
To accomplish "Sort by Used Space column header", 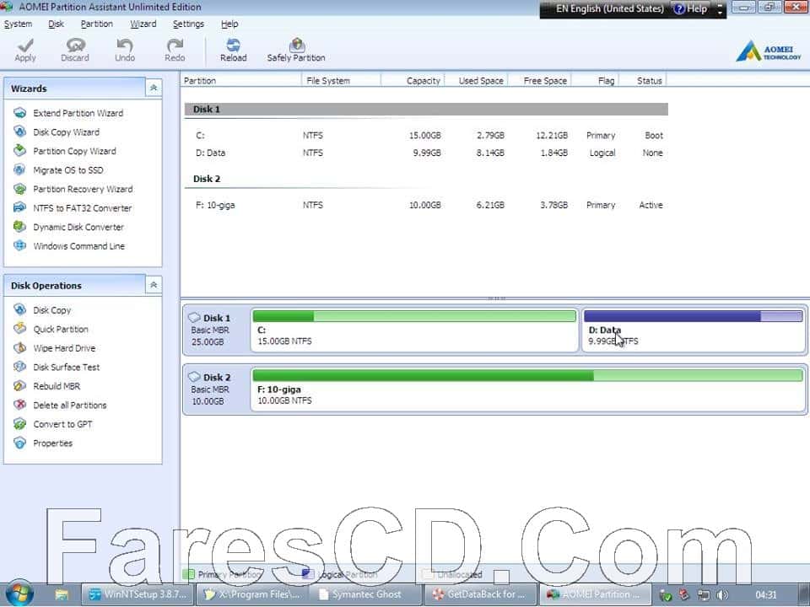I will click(476, 81).
